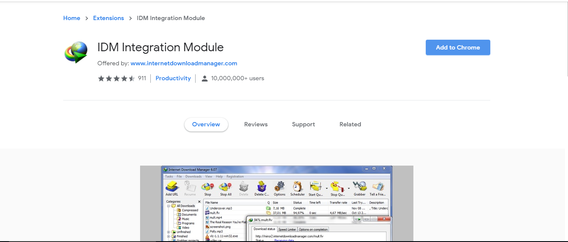The width and height of the screenshot is (568, 242).
Task: Open the Productivity category link
Action: click(173, 79)
